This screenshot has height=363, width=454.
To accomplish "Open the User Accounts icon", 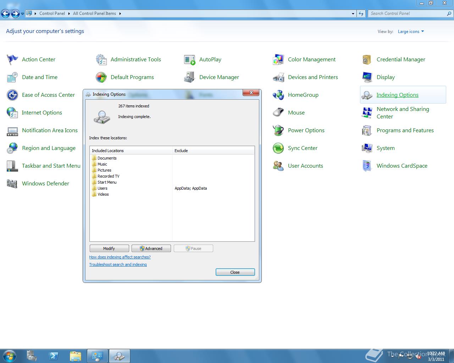I will (x=278, y=166).
